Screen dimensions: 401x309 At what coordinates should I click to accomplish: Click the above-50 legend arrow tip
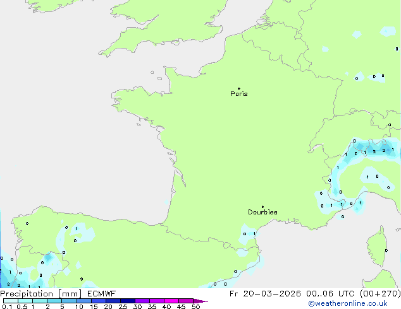200,301
